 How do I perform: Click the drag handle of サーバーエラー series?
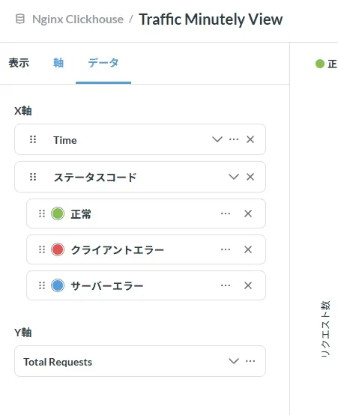point(42,285)
